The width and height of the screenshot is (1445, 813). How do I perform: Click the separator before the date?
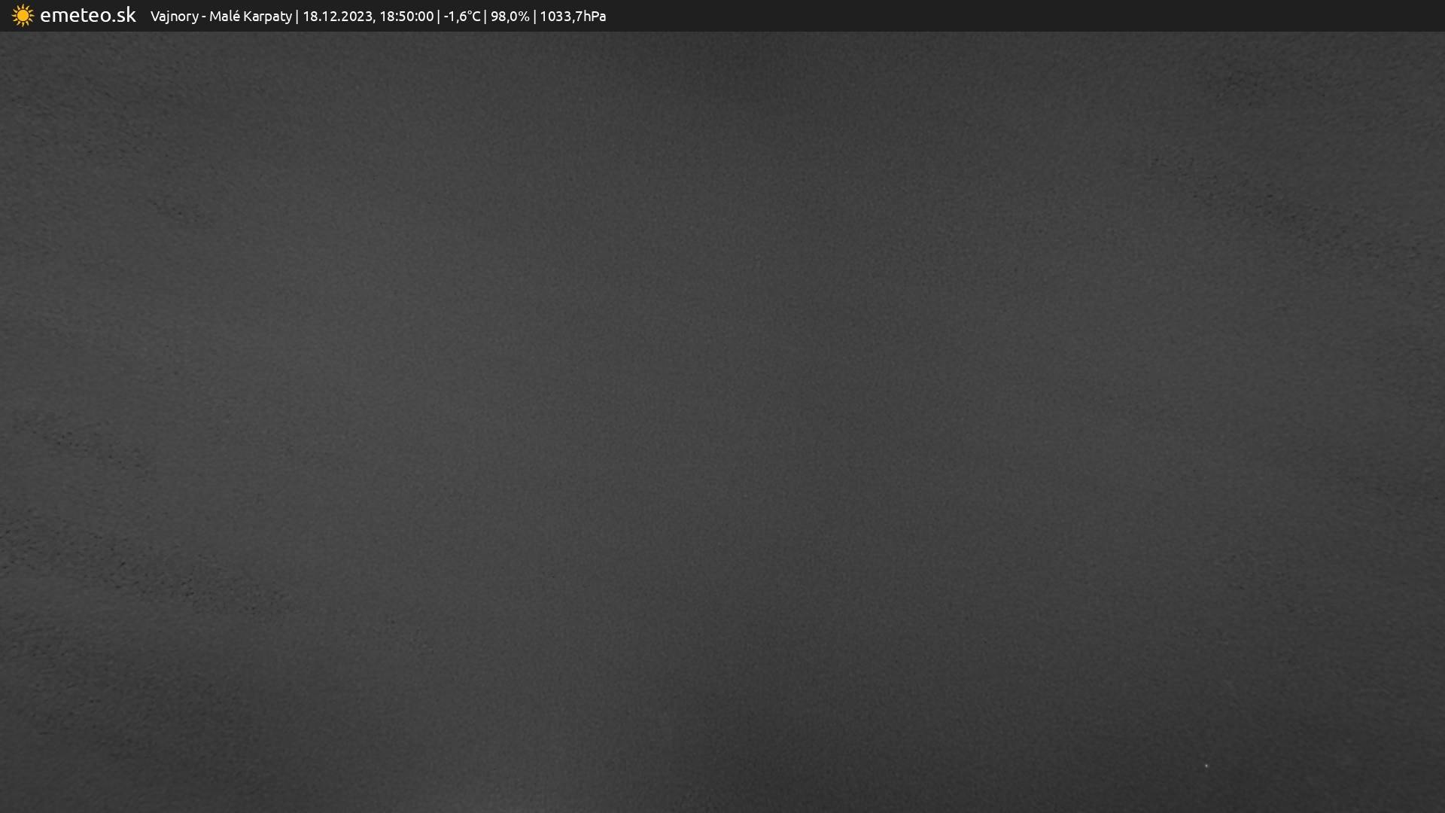(297, 17)
